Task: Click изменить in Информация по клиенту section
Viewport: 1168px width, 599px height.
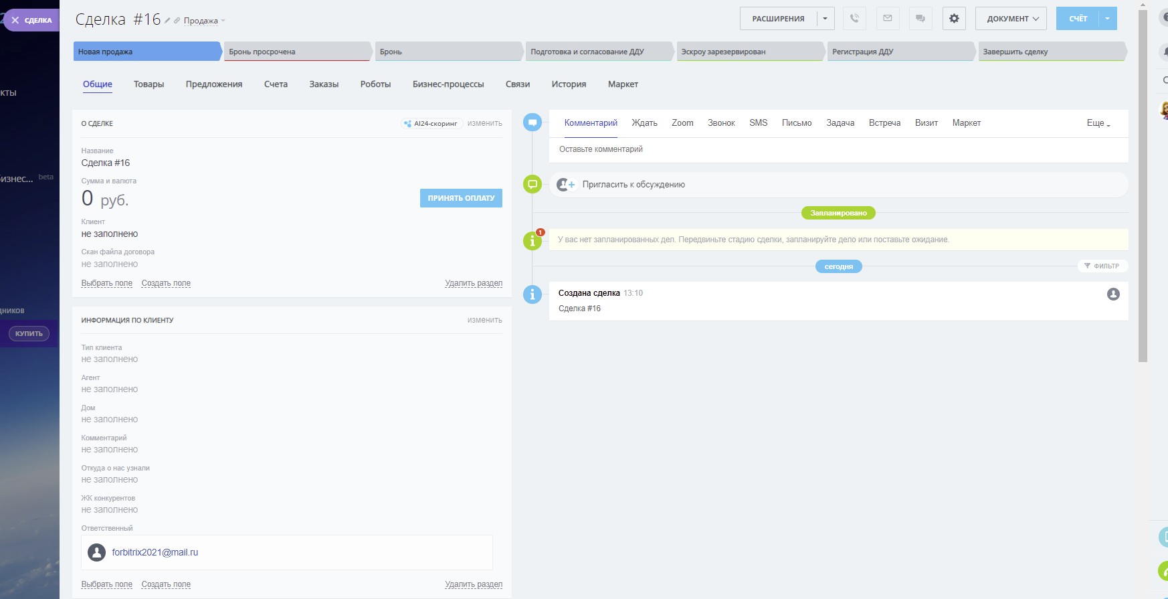Action: tap(485, 320)
